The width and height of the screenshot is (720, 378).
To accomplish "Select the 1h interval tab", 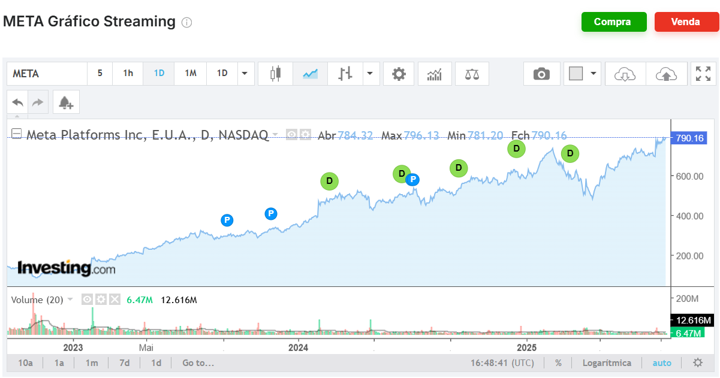I will point(128,74).
